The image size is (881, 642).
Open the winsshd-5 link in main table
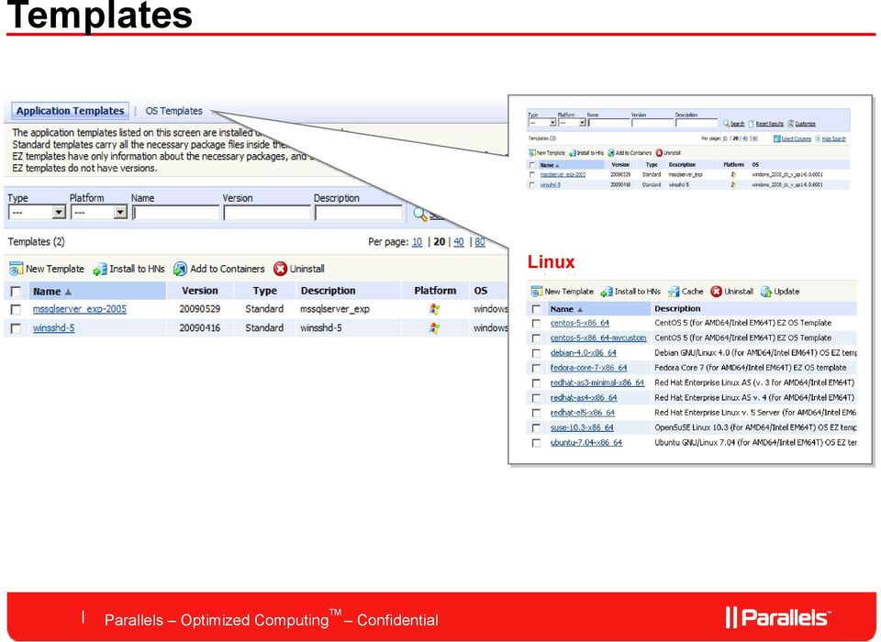point(53,328)
